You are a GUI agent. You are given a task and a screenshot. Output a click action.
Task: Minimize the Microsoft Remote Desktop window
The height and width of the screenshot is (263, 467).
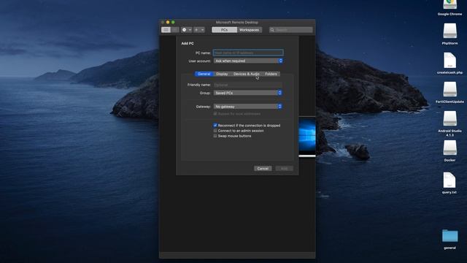pyautogui.click(x=168, y=23)
